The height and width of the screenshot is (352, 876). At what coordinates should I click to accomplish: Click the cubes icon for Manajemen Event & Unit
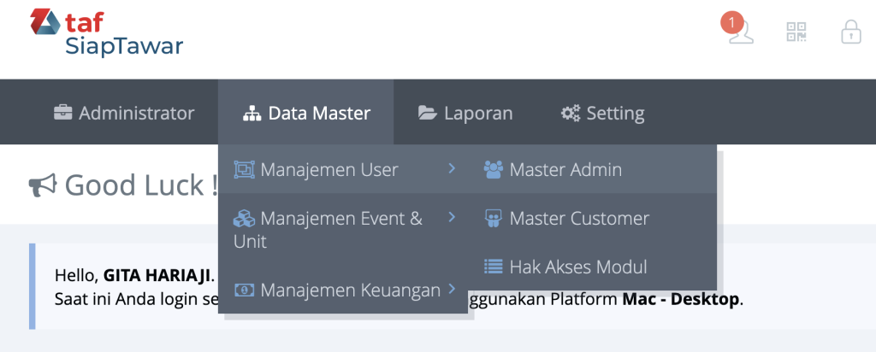244,218
